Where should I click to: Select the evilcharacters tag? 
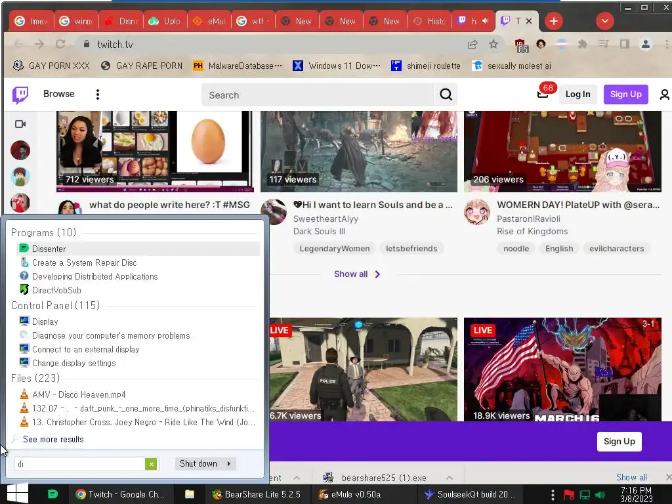click(616, 249)
